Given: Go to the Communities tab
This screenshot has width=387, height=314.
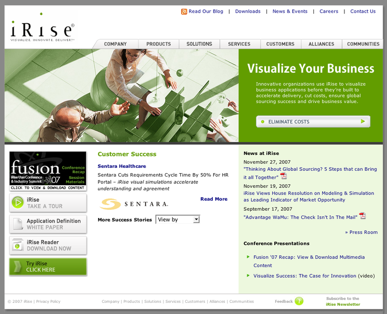Looking at the screenshot, I should click(x=363, y=44).
